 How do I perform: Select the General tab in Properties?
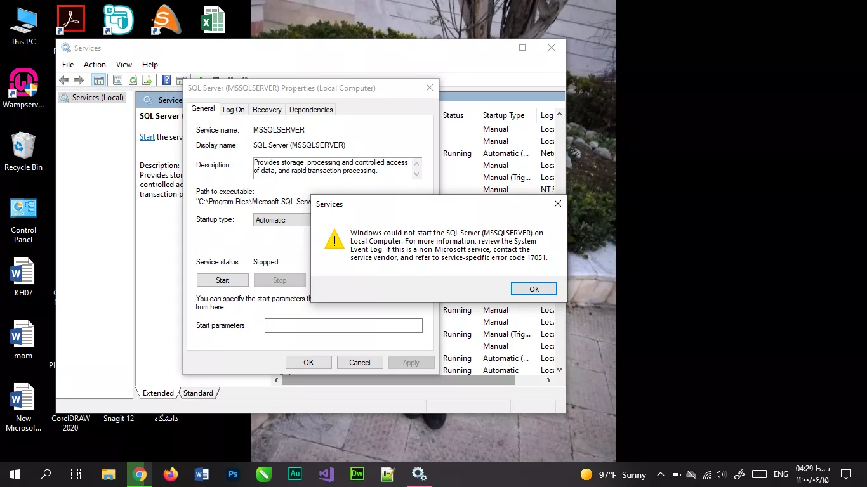point(203,108)
